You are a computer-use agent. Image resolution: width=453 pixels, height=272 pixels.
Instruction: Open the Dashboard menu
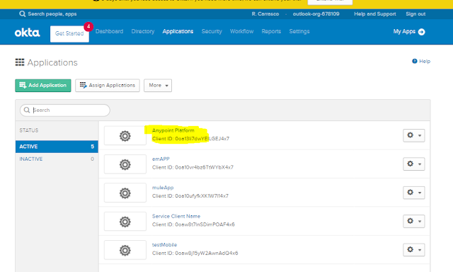point(109,31)
